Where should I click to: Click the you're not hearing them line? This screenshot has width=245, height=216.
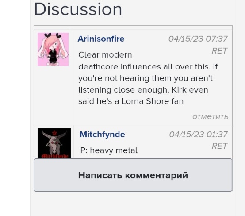pyautogui.click(x=145, y=78)
